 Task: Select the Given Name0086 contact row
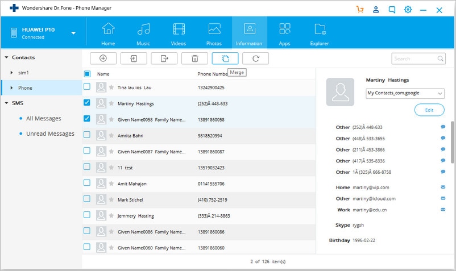[199, 232]
